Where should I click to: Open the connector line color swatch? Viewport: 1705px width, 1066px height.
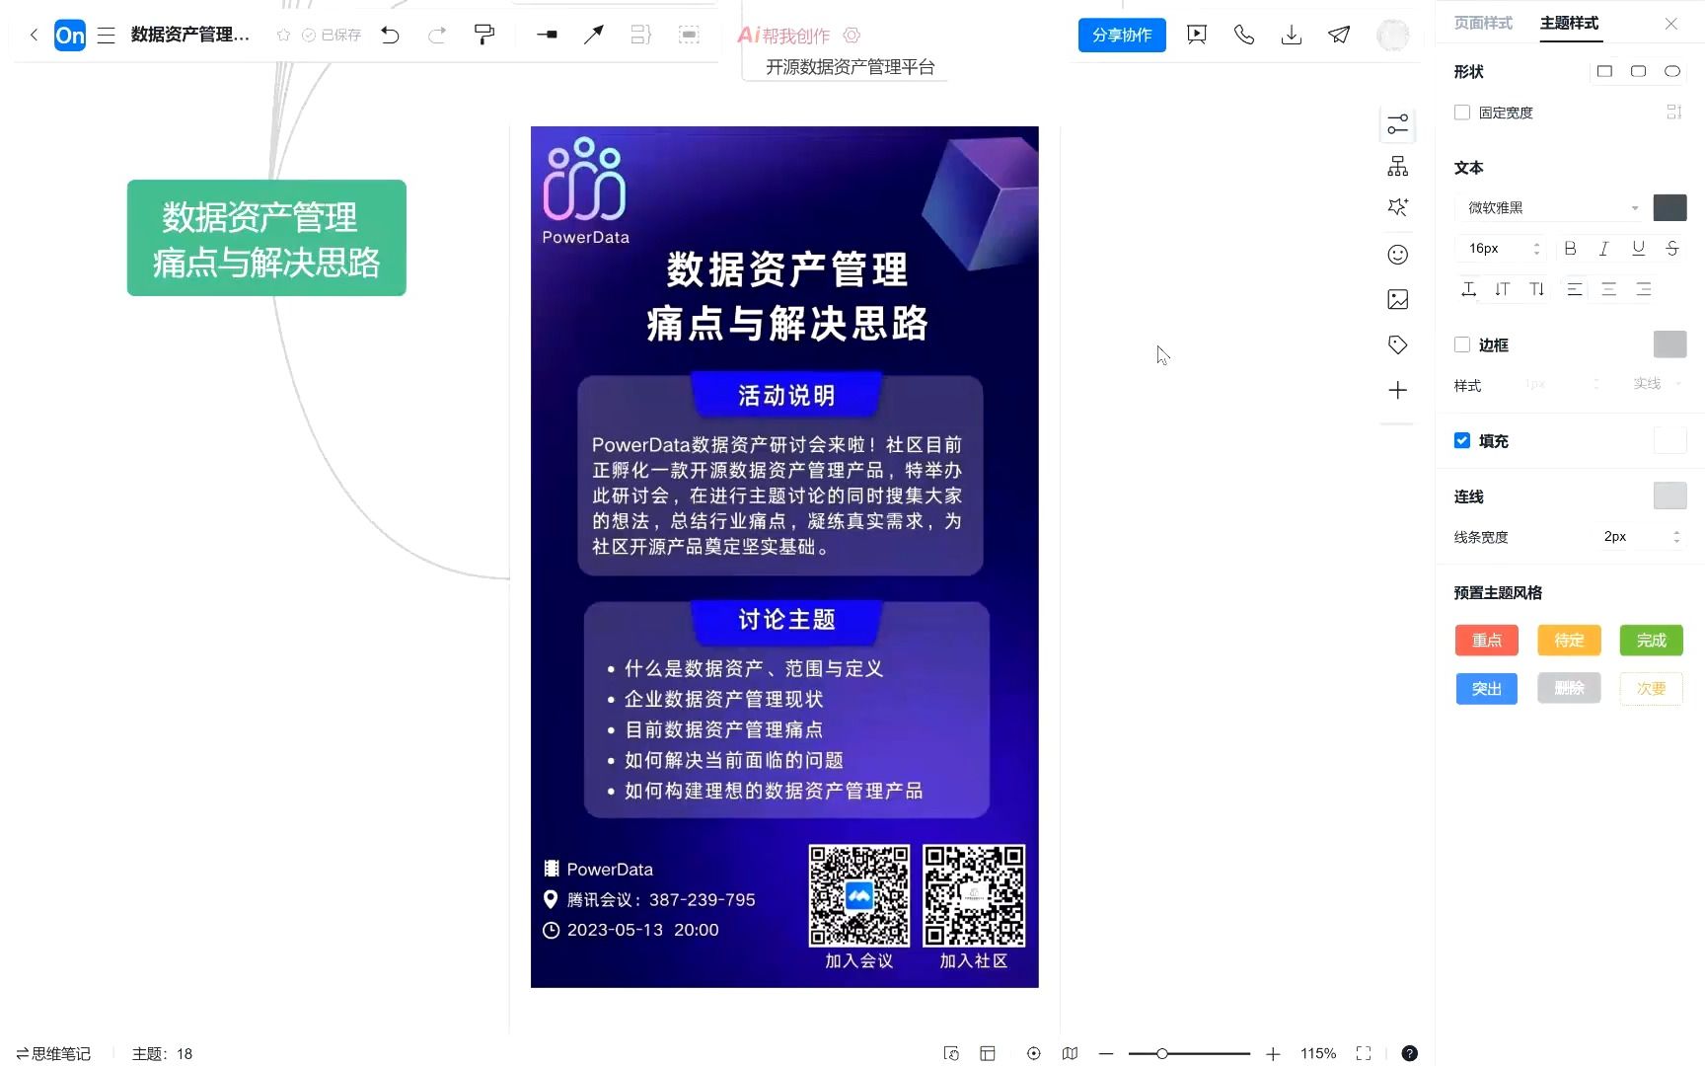1669,495
